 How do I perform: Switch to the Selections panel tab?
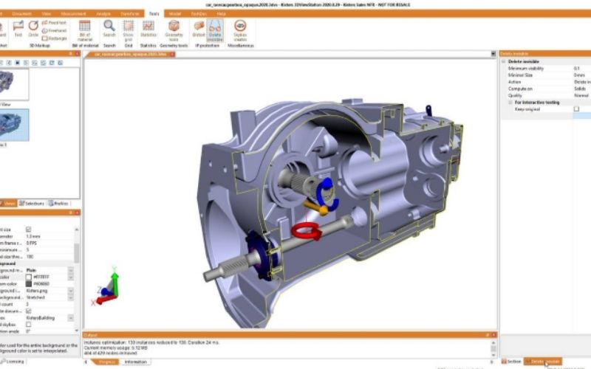(32, 204)
